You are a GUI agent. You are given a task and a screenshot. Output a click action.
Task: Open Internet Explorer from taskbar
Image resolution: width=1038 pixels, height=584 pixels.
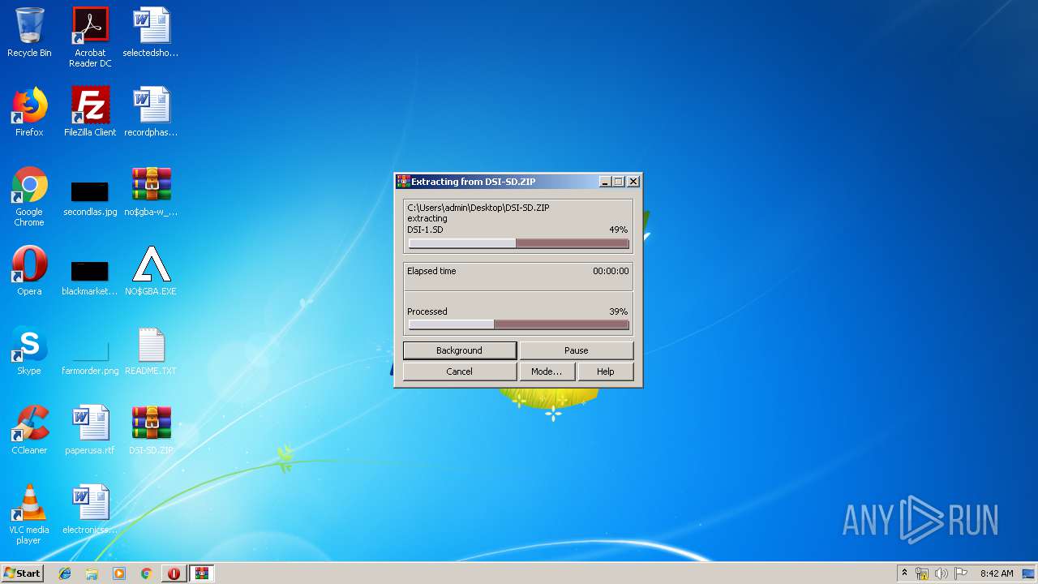(x=65, y=573)
